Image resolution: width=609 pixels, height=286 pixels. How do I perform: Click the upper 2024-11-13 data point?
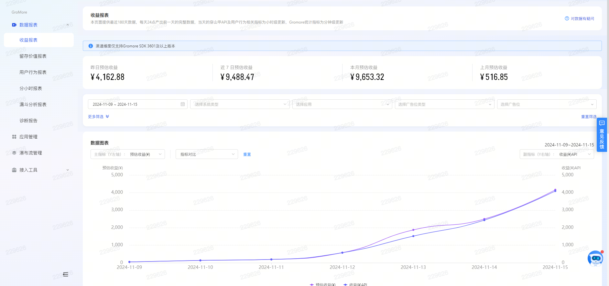[413, 230]
